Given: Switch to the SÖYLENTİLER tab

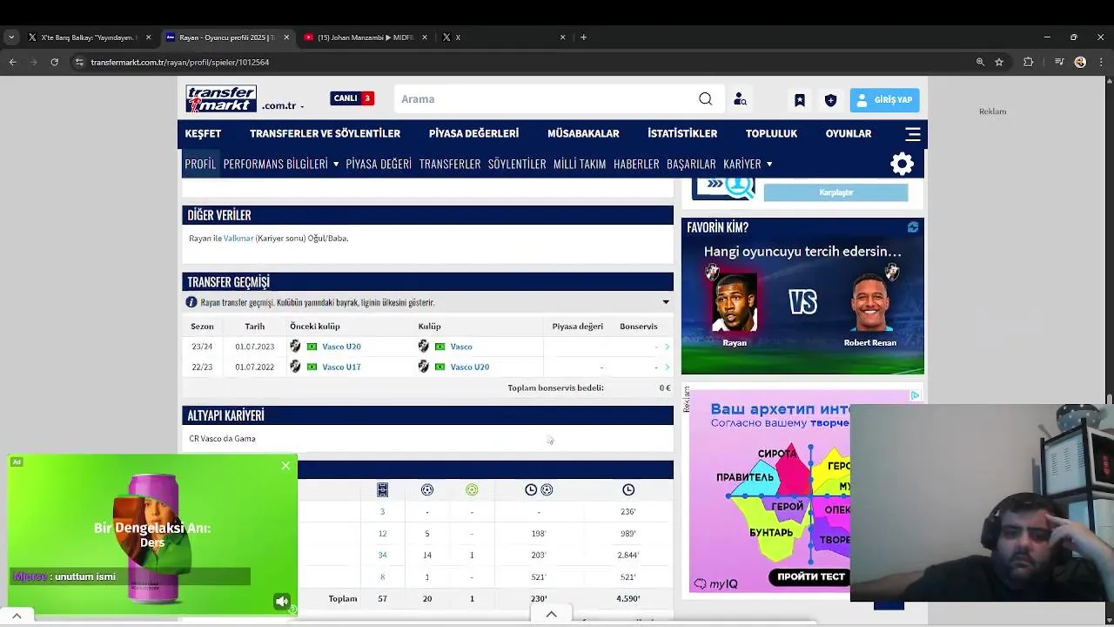Looking at the screenshot, I should coord(517,164).
